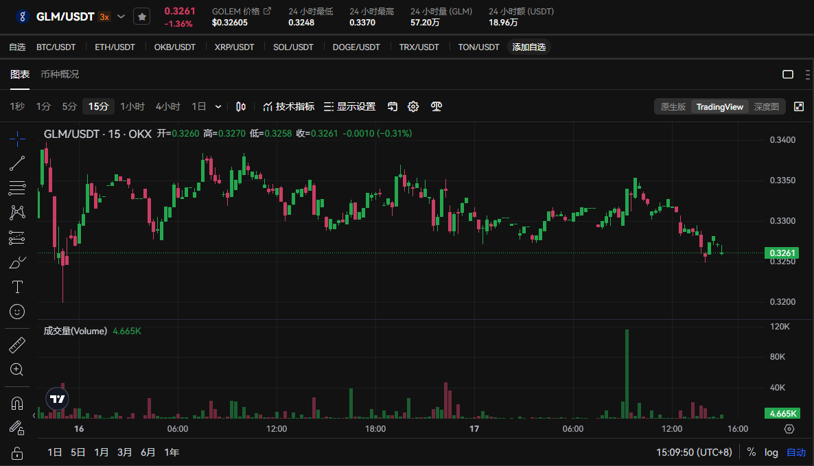Click the 添加自选 button
814x466 pixels.
pyautogui.click(x=528, y=47)
